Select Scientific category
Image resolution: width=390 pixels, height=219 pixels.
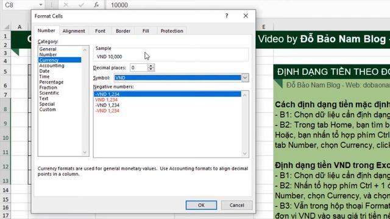click(x=60, y=93)
